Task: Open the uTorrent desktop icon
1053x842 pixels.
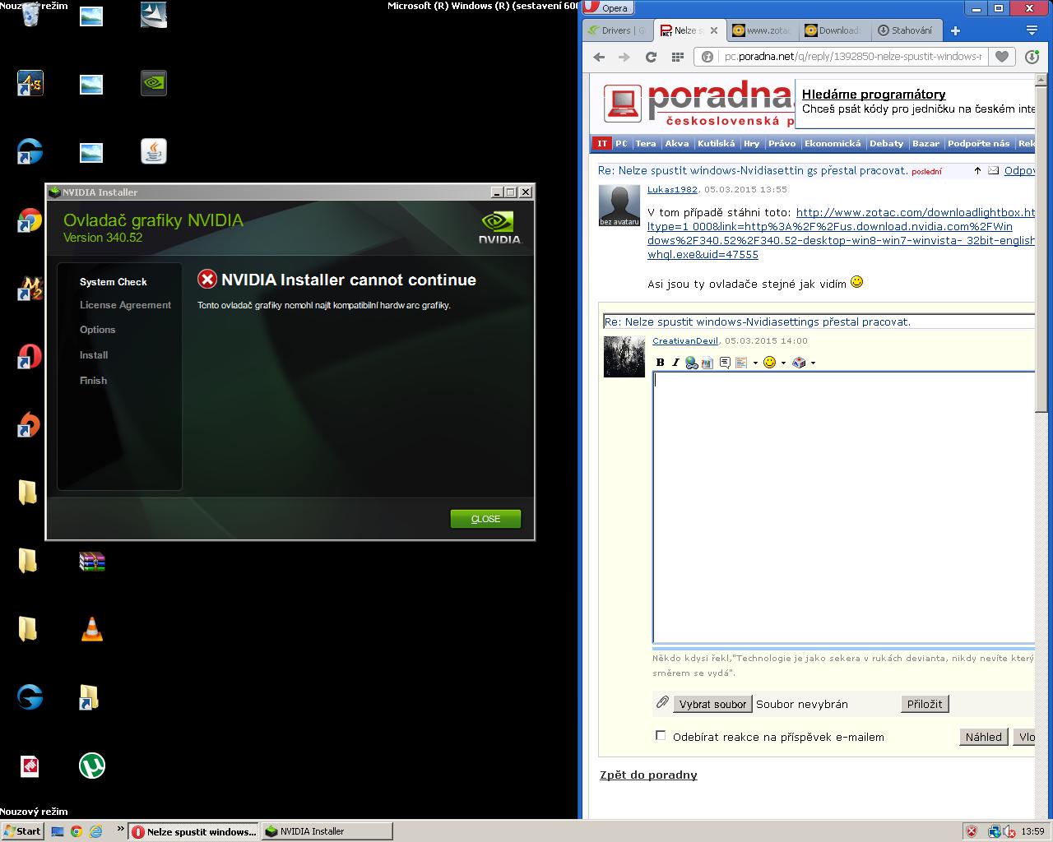Action: (x=92, y=766)
